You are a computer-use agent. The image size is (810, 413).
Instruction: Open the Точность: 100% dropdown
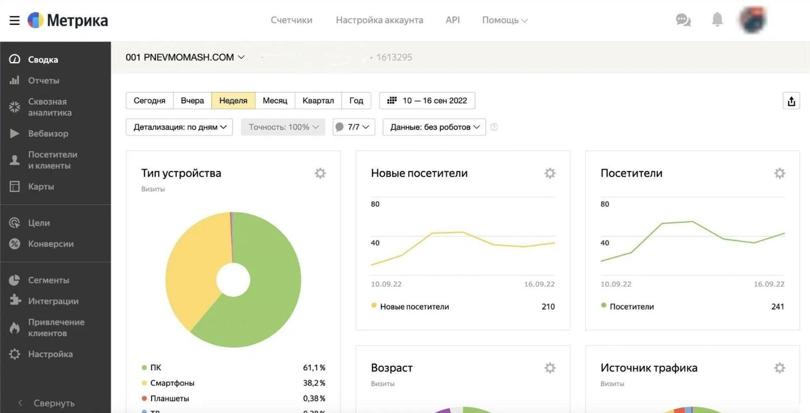pos(283,127)
